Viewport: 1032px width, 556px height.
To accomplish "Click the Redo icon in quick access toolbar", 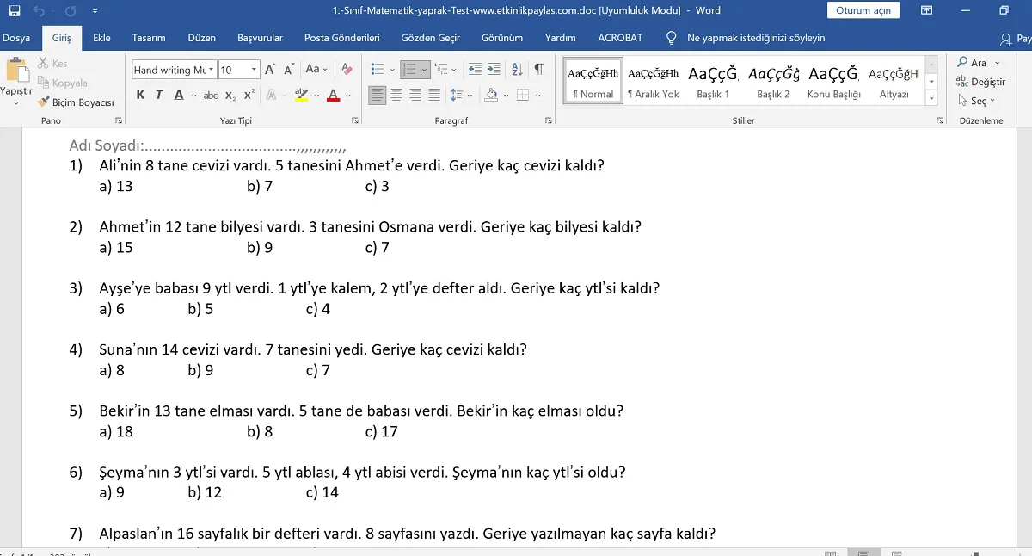I will pos(71,11).
